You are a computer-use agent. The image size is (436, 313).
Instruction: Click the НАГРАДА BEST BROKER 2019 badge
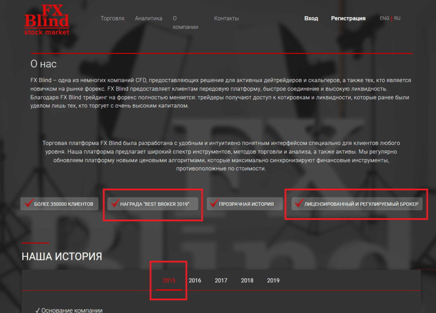click(153, 204)
